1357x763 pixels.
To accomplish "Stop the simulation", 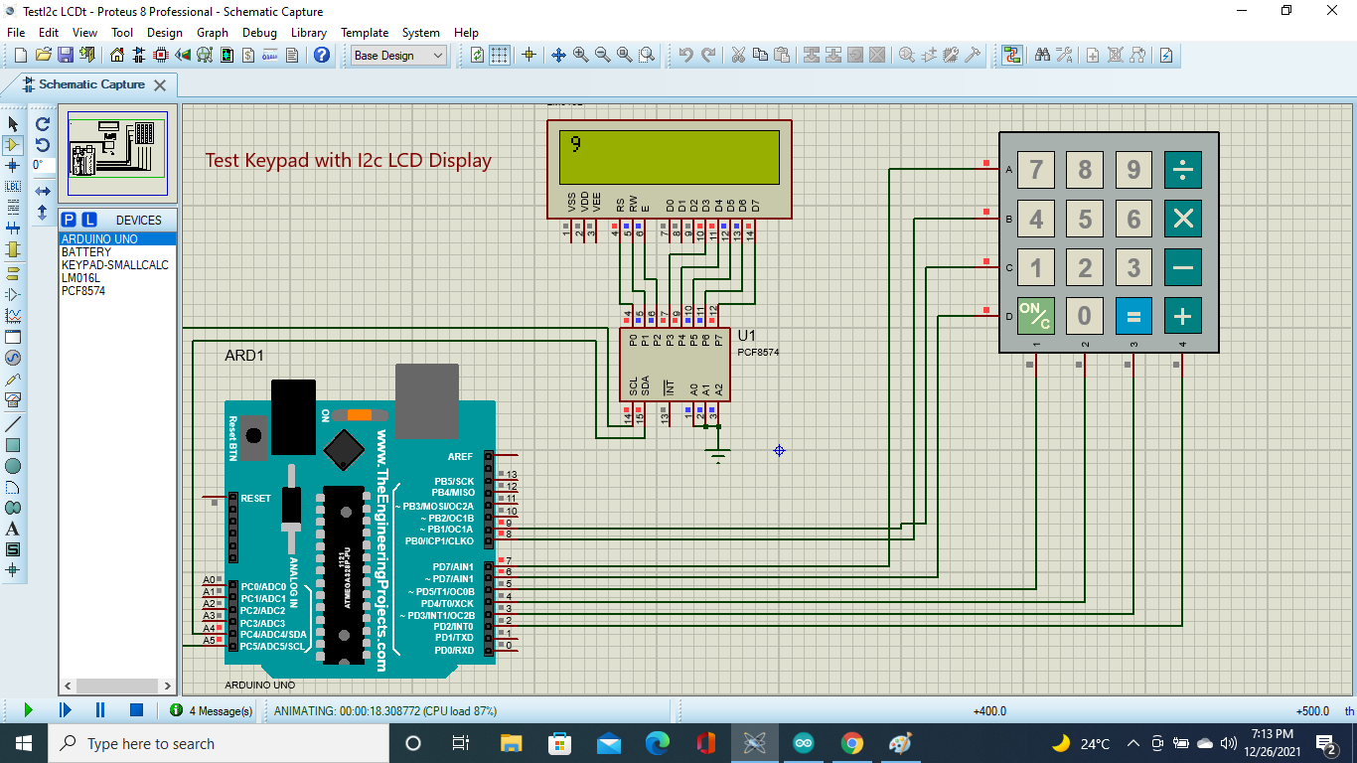I will (137, 710).
